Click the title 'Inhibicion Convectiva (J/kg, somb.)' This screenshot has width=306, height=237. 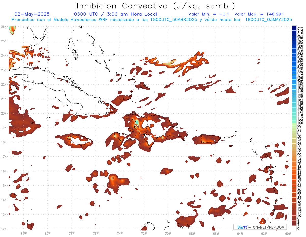[x=156, y=6]
